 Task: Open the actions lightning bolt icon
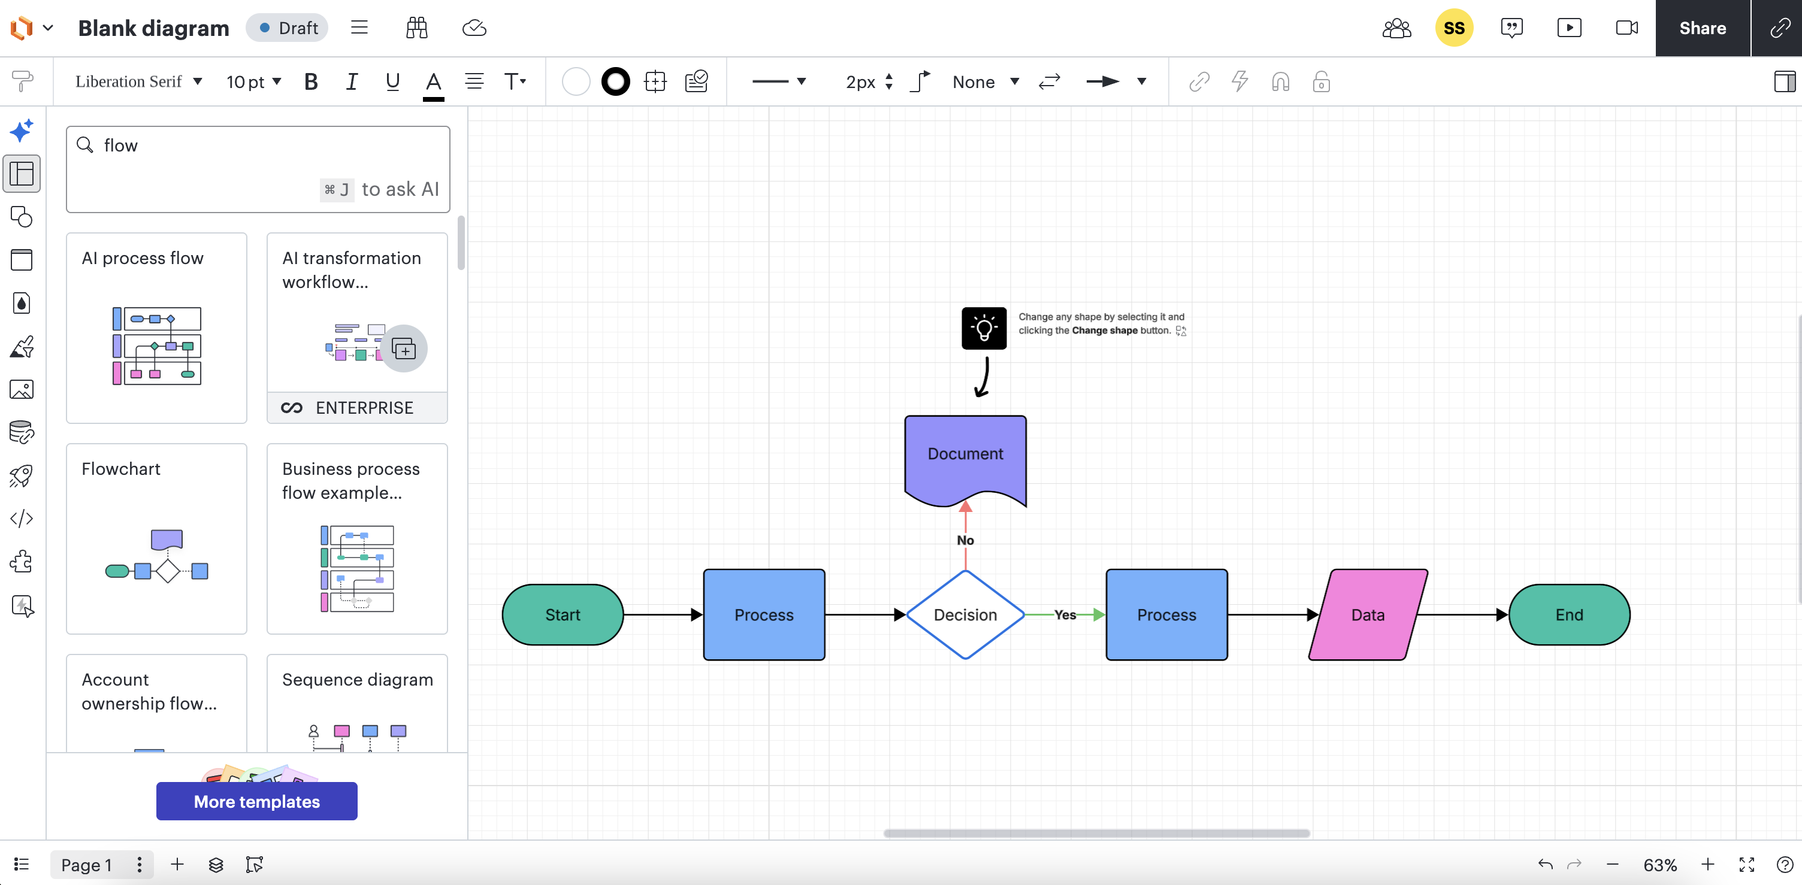click(1239, 82)
